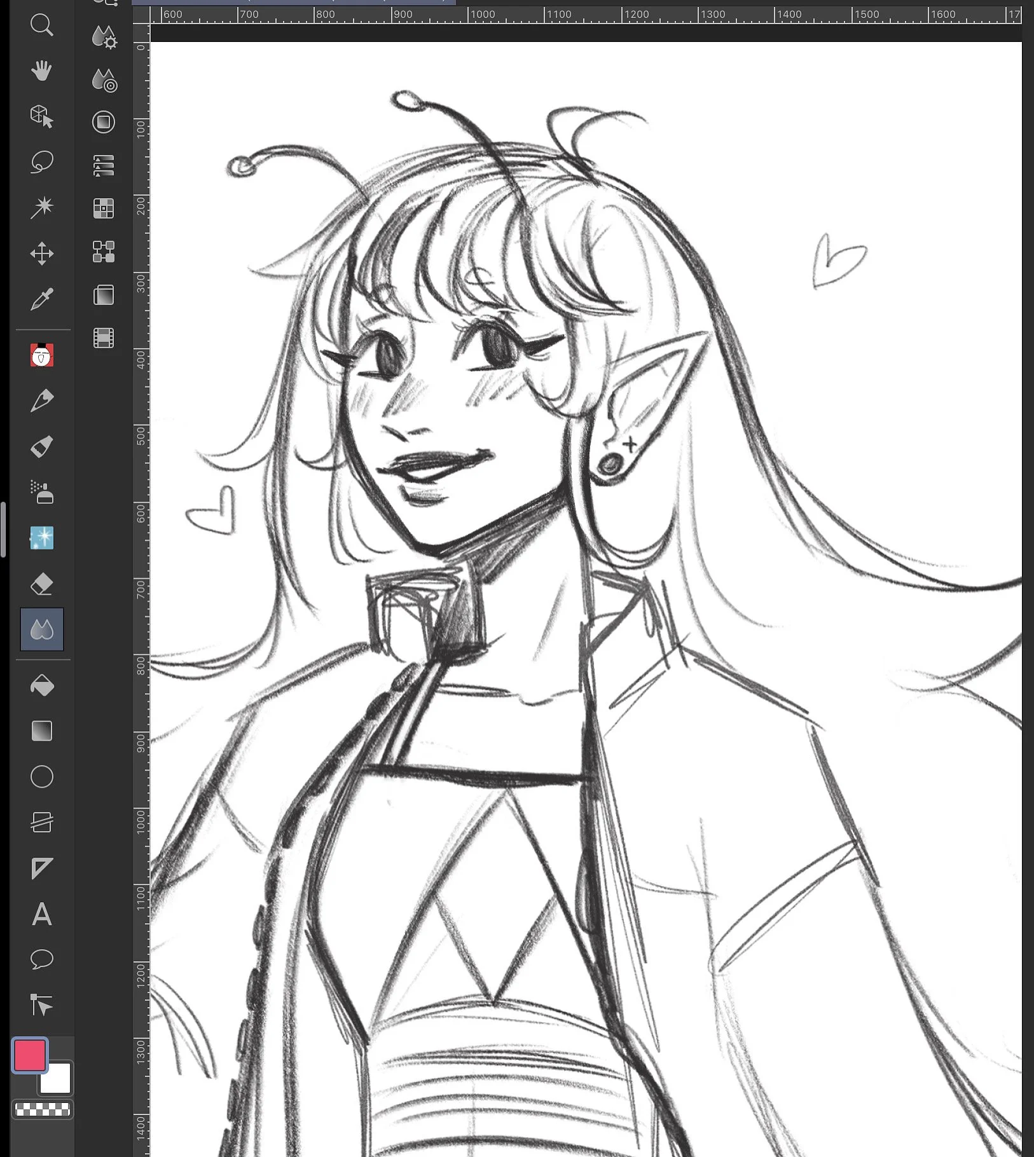The height and width of the screenshot is (1157, 1034).
Task: Open the Timeline panel with film icon
Action: 104,338
